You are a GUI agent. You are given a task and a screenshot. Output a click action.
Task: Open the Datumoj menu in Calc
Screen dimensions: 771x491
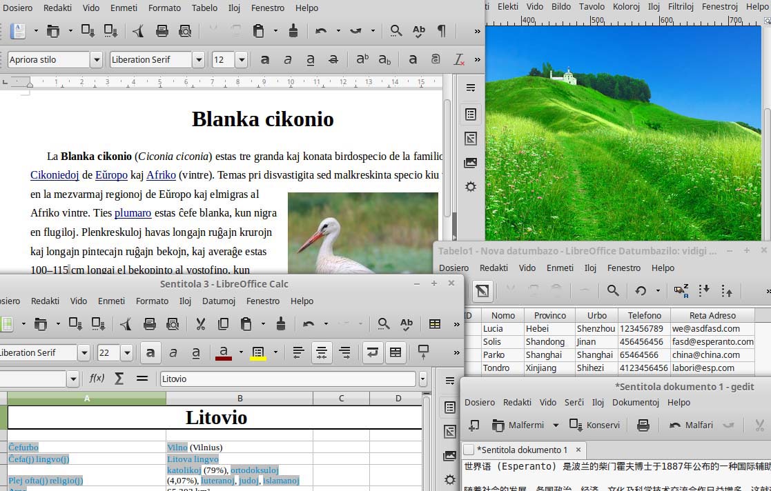coord(219,301)
